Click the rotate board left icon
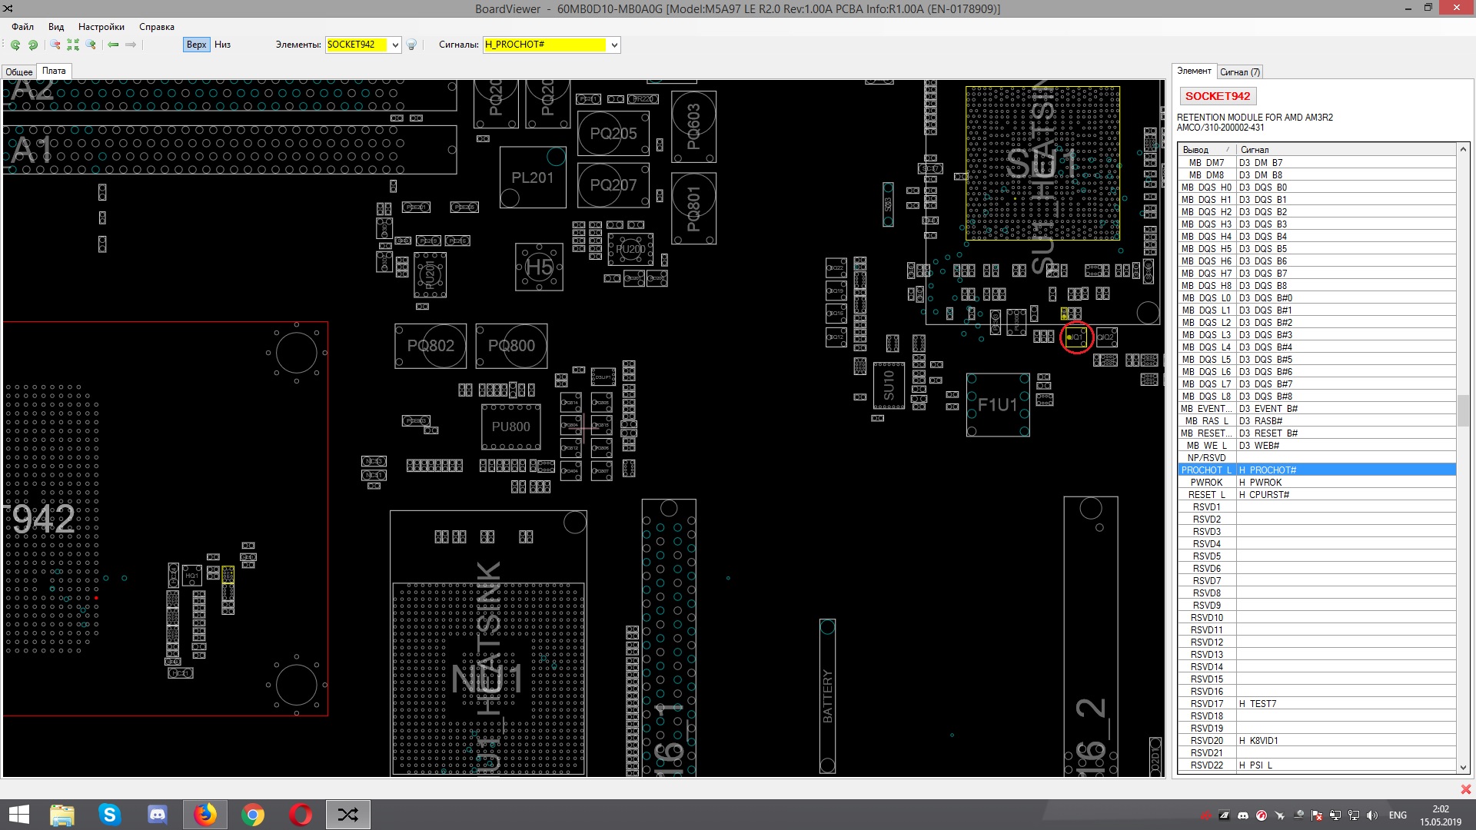 point(15,45)
